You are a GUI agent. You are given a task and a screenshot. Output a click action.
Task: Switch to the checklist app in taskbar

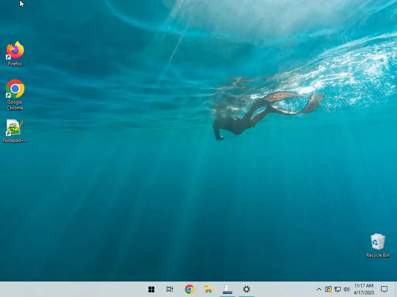click(227, 289)
